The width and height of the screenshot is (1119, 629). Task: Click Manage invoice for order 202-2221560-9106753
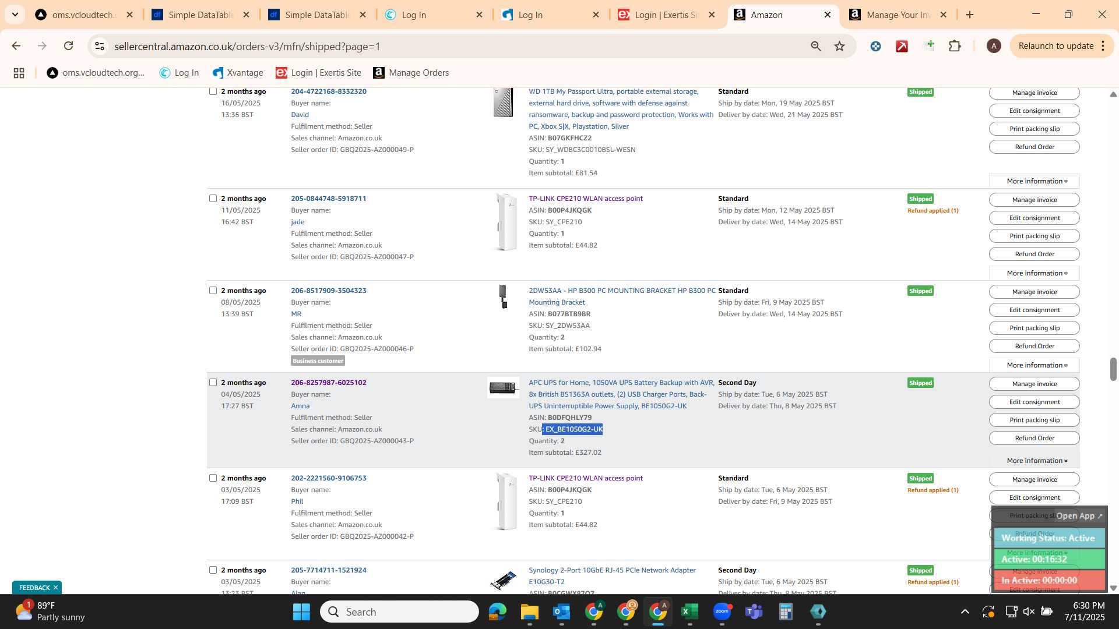[1034, 479]
